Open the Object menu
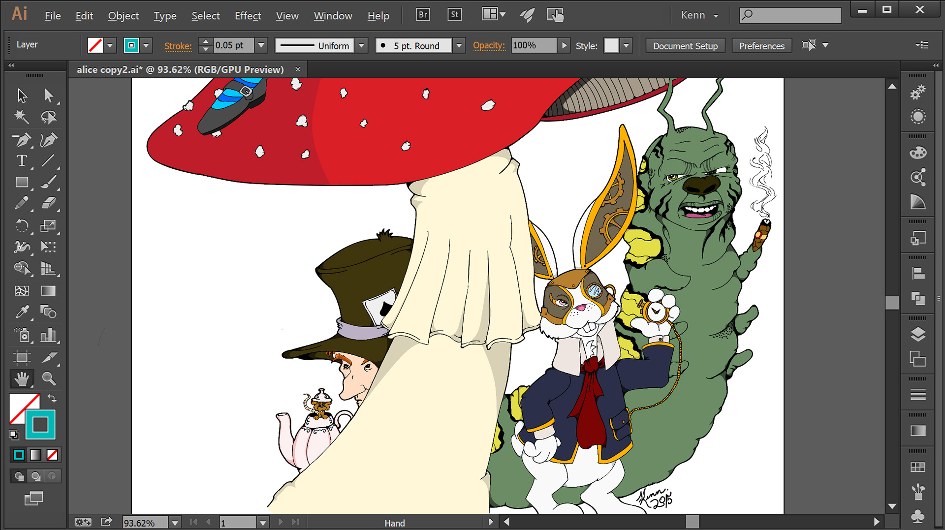 tap(124, 16)
